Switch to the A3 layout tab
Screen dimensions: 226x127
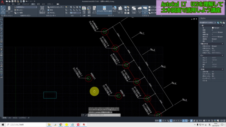point(10,118)
